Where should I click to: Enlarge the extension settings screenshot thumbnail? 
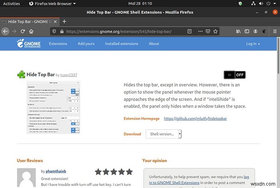[53, 107]
